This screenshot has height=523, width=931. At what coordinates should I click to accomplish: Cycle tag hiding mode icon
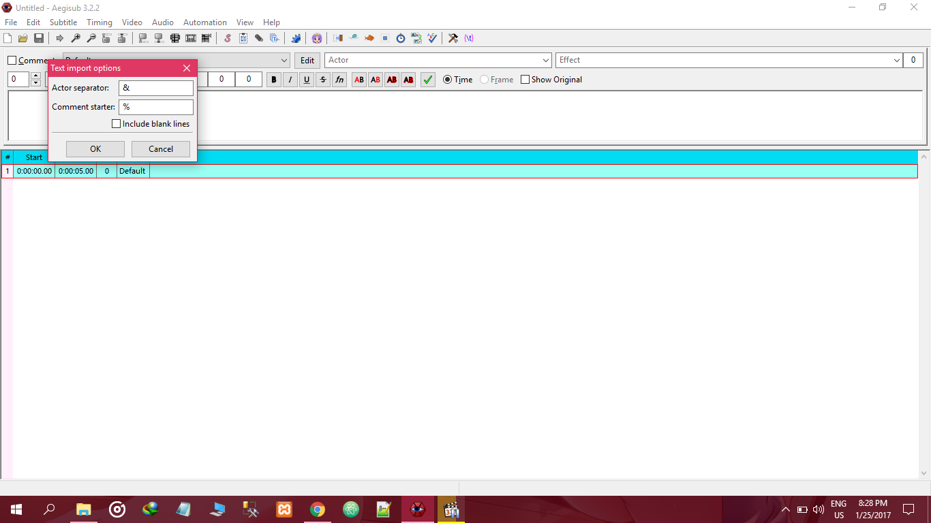(x=469, y=38)
